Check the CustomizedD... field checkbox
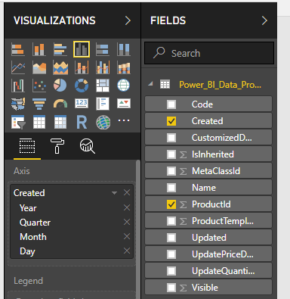This screenshot has height=299, width=290. [x=171, y=138]
